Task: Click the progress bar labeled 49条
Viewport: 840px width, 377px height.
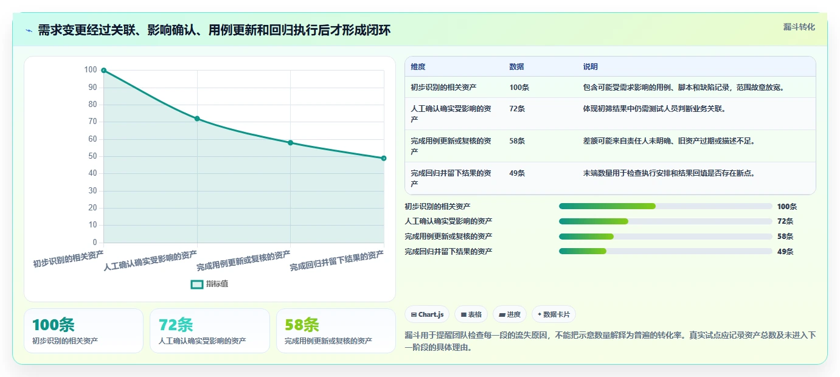Action: click(x=665, y=251)
